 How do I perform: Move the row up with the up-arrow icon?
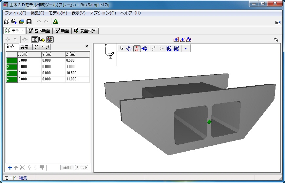tap(29, 168)
